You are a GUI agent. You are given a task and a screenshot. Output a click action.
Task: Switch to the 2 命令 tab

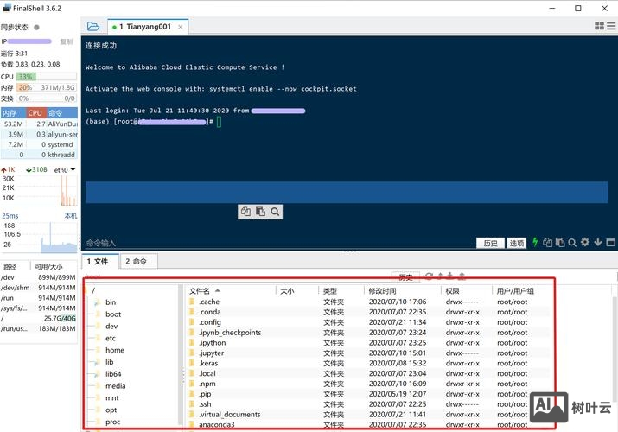136,261
